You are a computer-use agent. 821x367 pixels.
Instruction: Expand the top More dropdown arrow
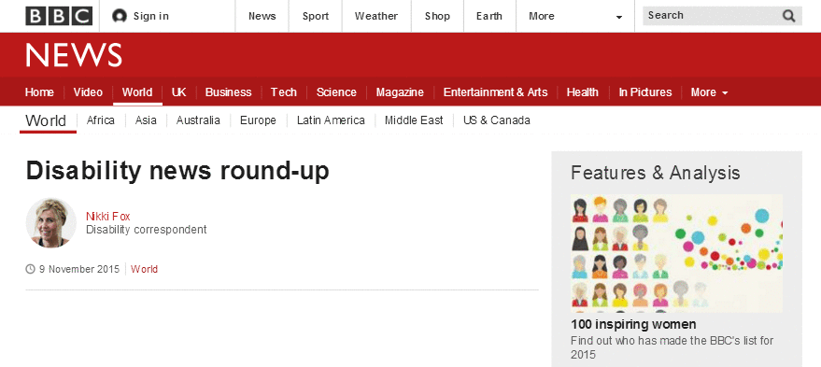click(x=619, y=18)
